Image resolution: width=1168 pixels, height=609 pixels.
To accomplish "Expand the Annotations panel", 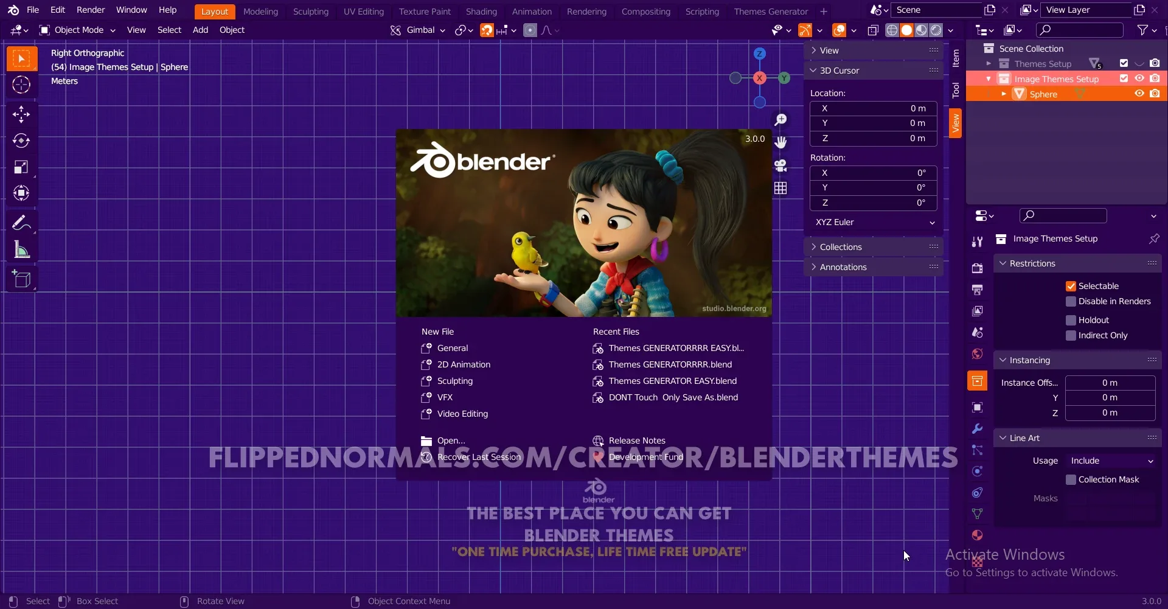I will [x=874, y=267].
